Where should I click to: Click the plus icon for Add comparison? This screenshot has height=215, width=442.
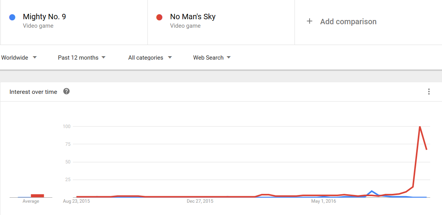coord(310,22)
